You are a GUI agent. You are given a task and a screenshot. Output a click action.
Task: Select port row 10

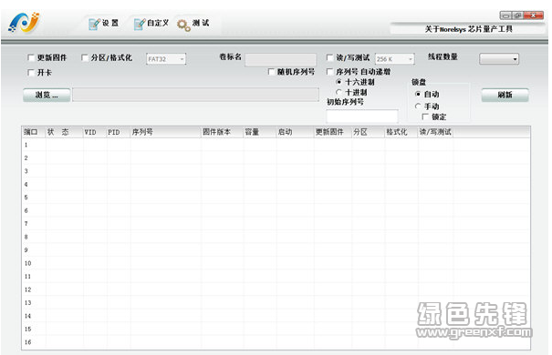(x=276, y=263)
